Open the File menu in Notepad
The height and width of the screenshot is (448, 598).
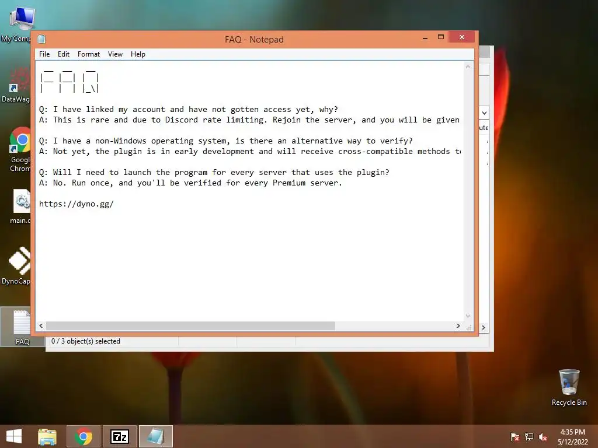44,54
